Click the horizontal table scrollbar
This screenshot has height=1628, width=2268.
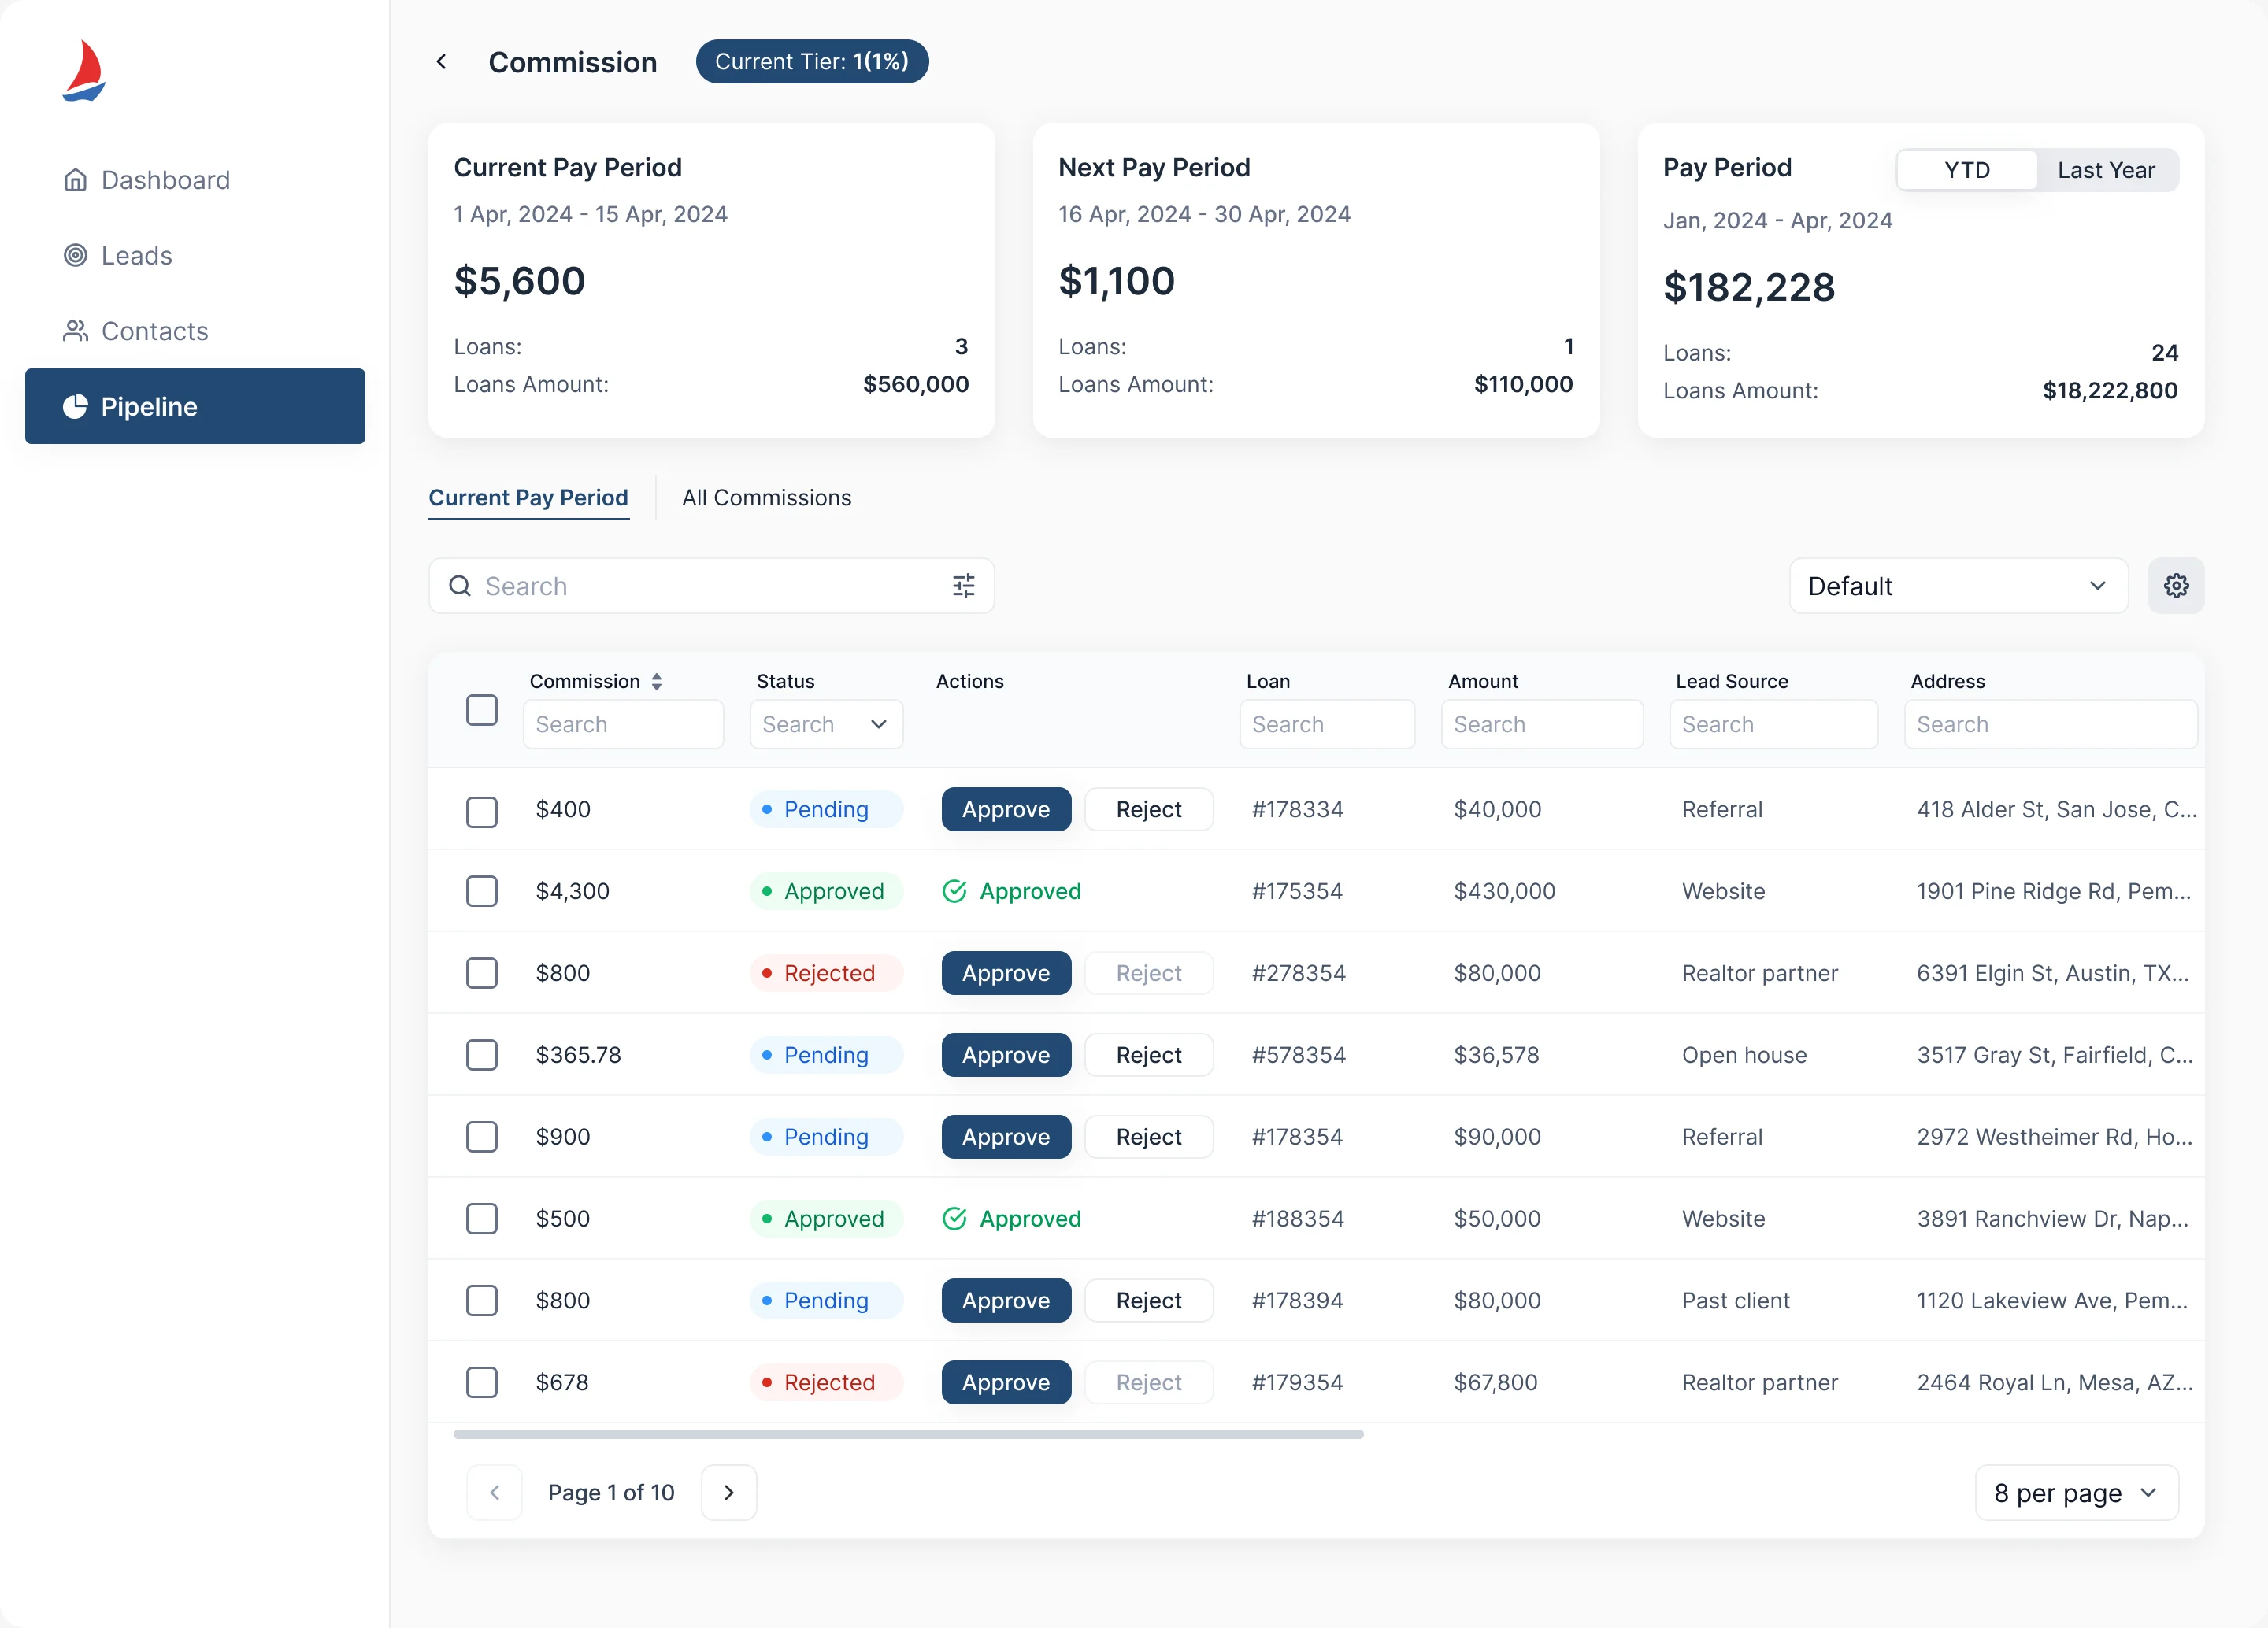click(908, 1433)
